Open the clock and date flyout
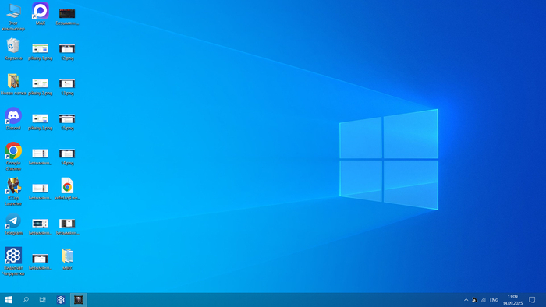 pos(512,300)
